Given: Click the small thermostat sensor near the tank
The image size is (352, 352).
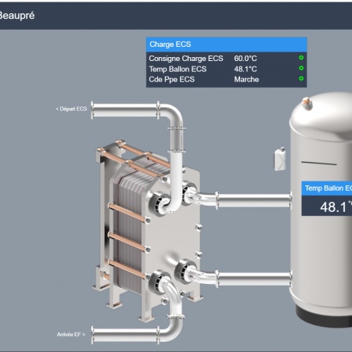Looking at the screenshot, I should [x=280, y=159].
